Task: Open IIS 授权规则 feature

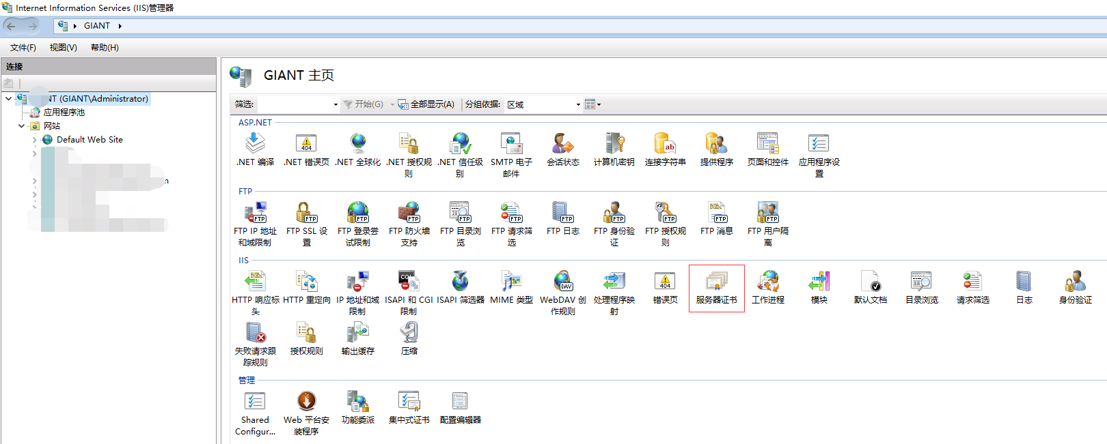Action: pyautogui.click(x=306, y=339)
